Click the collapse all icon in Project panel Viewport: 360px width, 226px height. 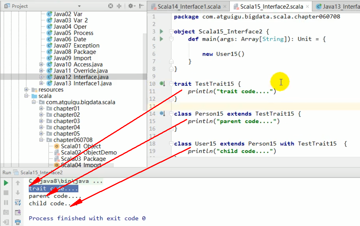(119, 6)
